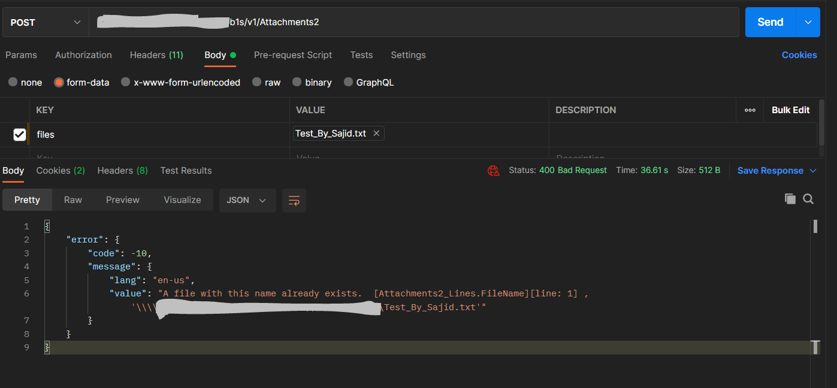Open the three-dots menu beside Bulk Edit
Screen dimensions: 837x388
750,110
